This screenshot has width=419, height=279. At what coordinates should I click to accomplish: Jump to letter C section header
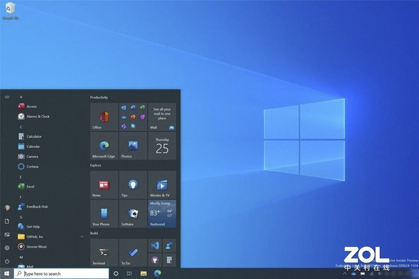point(21,127)
